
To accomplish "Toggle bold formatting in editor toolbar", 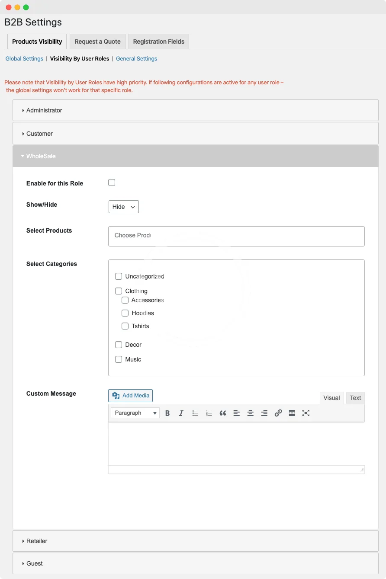I will click(x=167, y=413).
